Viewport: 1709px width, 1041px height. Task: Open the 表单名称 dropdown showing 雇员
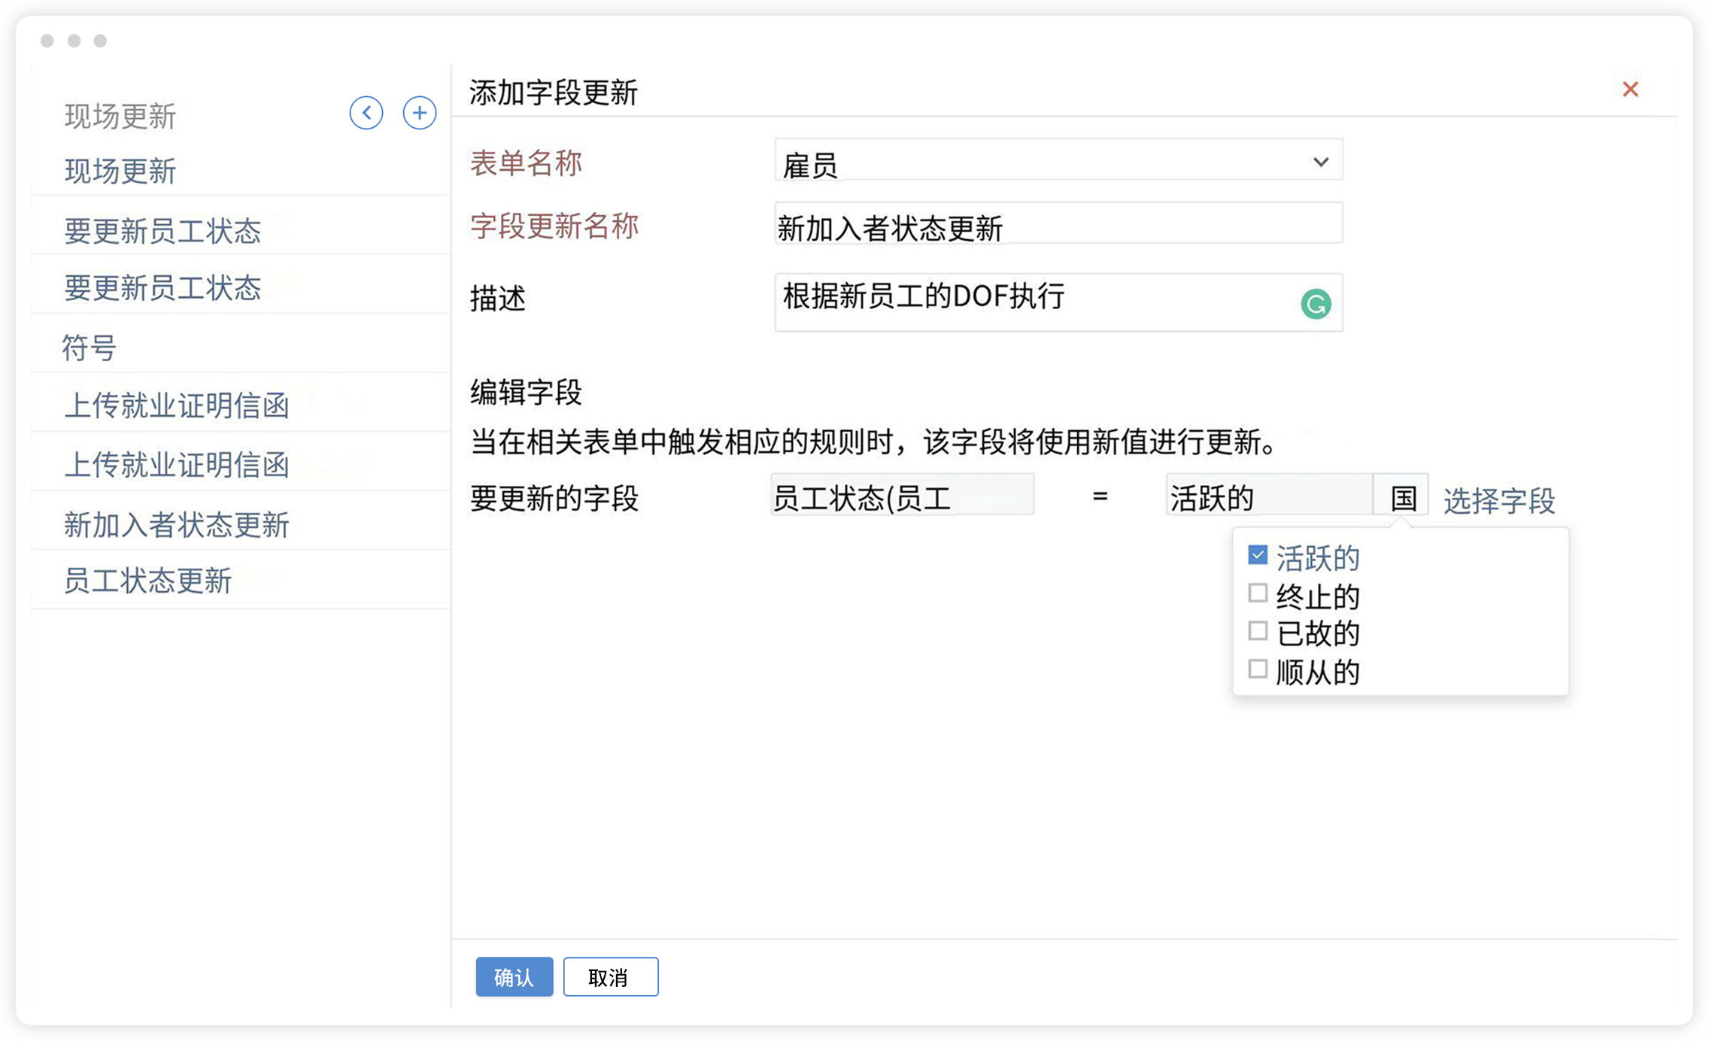[1058, 161]
